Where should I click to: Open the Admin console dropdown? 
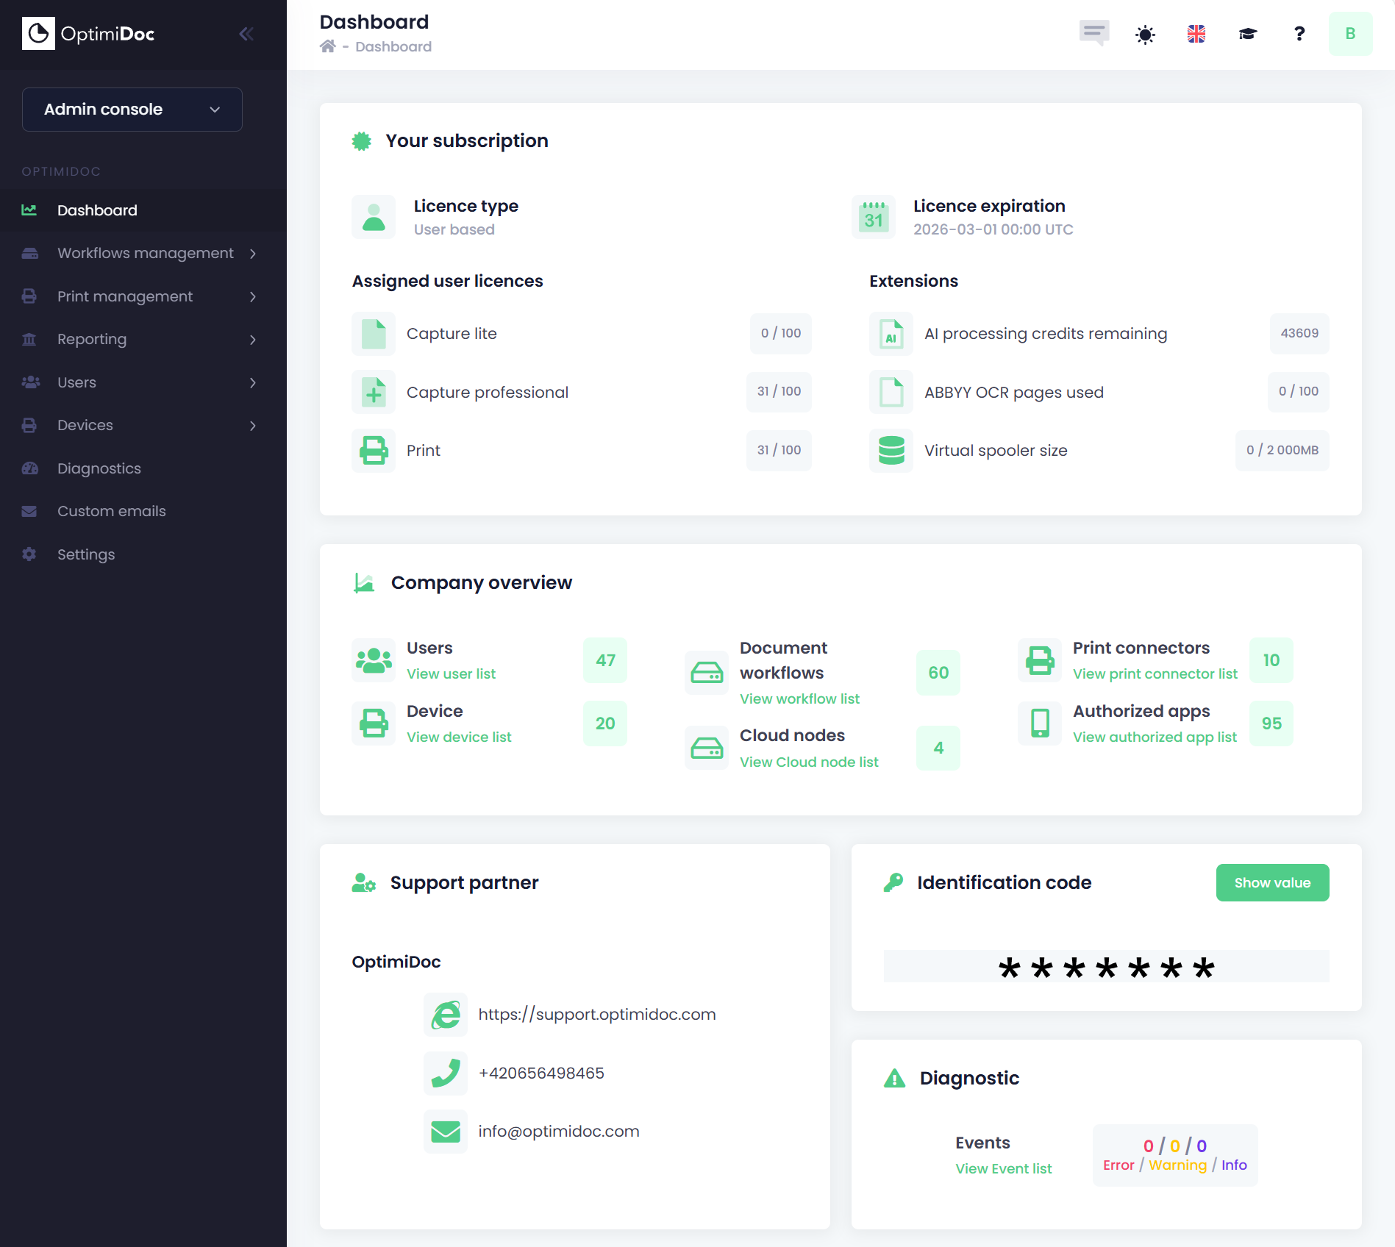pos(132,110)
